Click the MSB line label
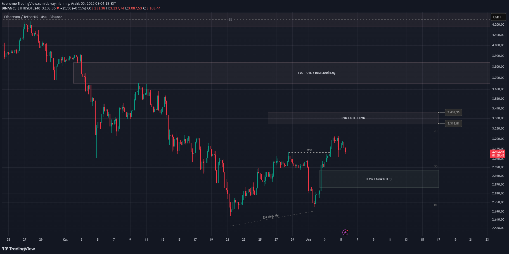 (309, 150)
